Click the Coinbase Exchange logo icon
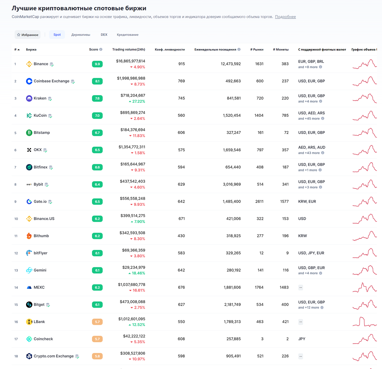The height and width of the screenshot is (369, 382). (x=29, y=81)
